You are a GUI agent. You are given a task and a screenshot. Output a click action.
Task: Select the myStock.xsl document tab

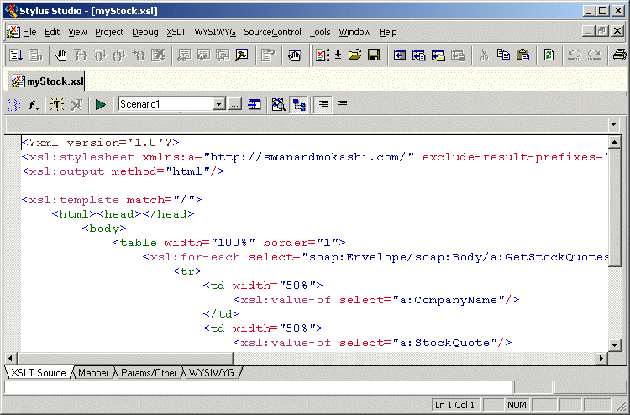pyautogui.click(x=48, y=81)
